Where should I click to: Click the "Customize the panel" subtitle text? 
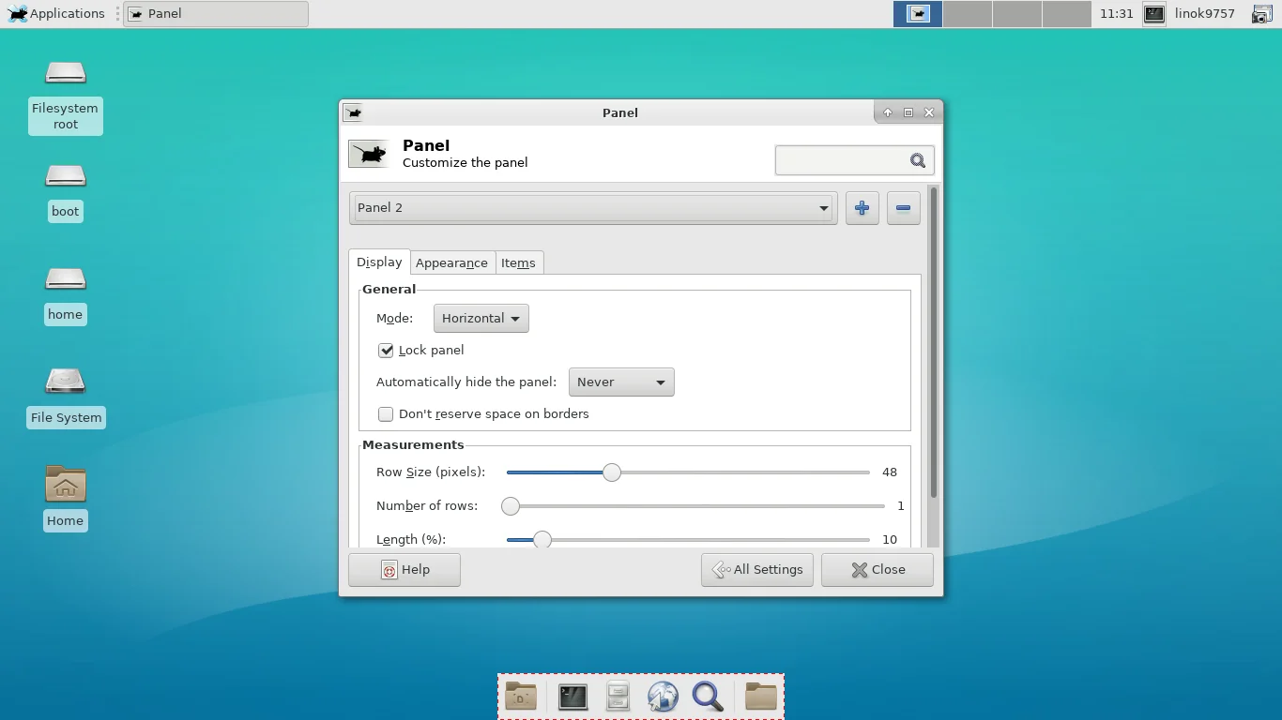[465, 163]
